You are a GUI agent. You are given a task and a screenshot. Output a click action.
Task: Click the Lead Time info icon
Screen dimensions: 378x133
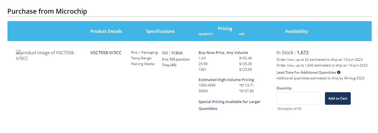click(x=339, y=72)
